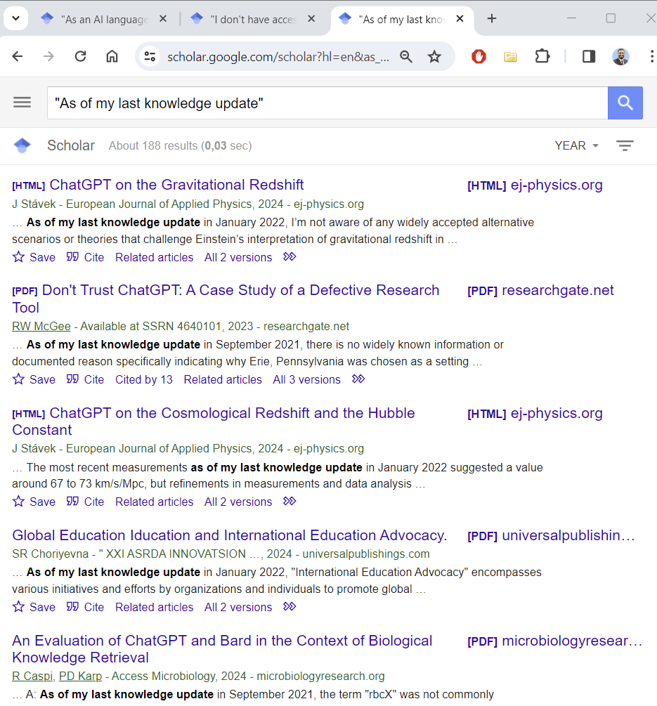657x706 pixels.
Task: Open RW McGee author profile
Action: click(41, 326)
